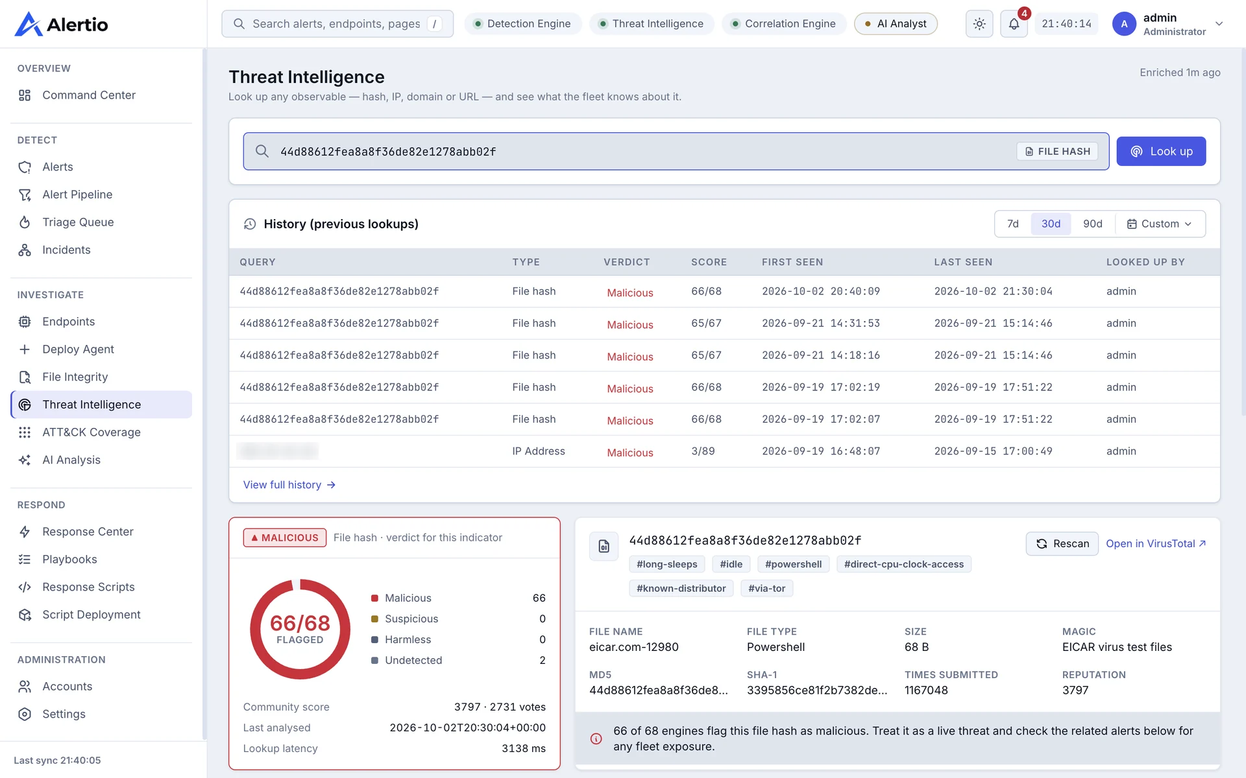The image size is (1246, 778).
Task: Click the Playbooks list icon
Action: pos(25,560)
